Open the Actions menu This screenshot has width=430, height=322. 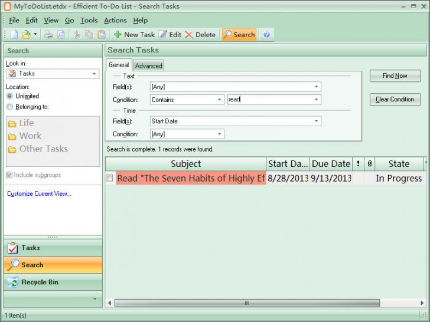[115, 20]
